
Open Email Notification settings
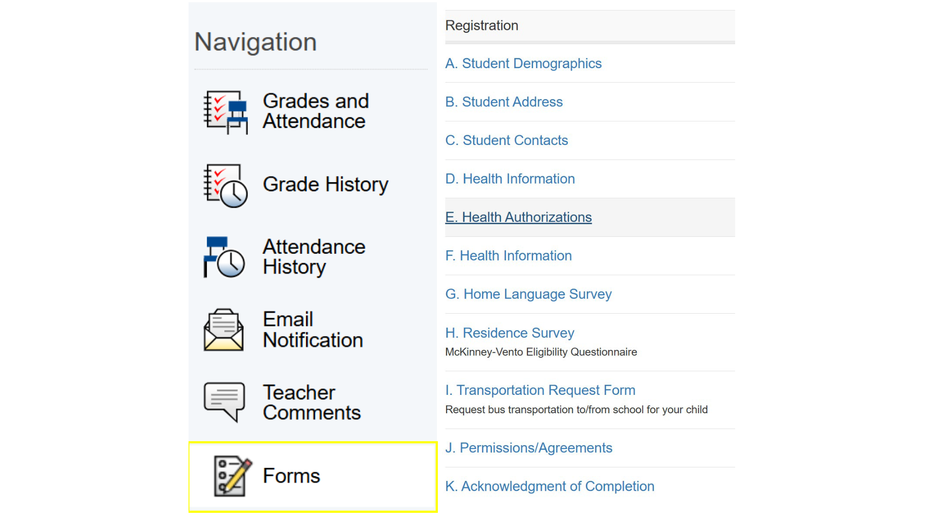[313, 330]
